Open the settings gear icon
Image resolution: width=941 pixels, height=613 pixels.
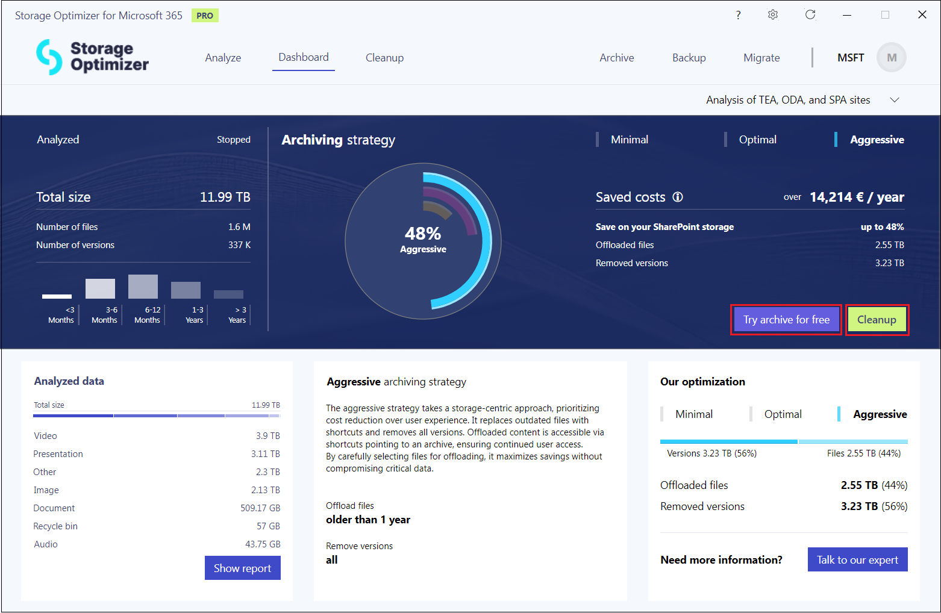pyautogui.click(x=773, y=15)
